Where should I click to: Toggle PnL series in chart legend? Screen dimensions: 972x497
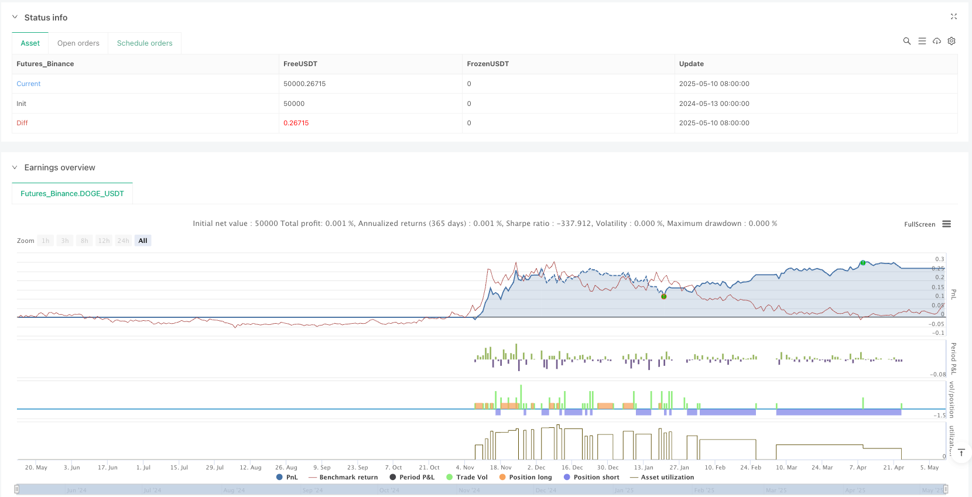pos(287,477)
